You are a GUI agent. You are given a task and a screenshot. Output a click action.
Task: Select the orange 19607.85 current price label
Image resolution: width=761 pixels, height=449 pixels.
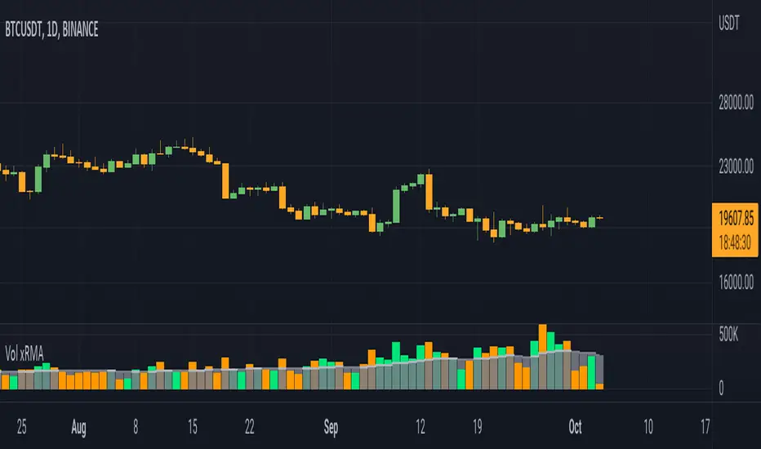(x=736, y=220)
